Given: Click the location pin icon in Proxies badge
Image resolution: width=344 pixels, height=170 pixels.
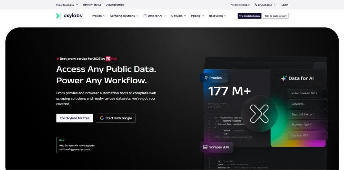Looking at the screenshot, I should click(206, 78).
